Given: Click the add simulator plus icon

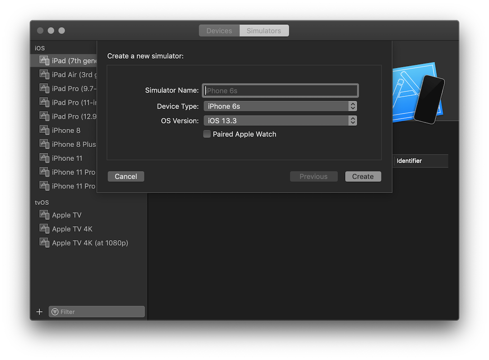Looking at the screenshot, I should [39, 311].
